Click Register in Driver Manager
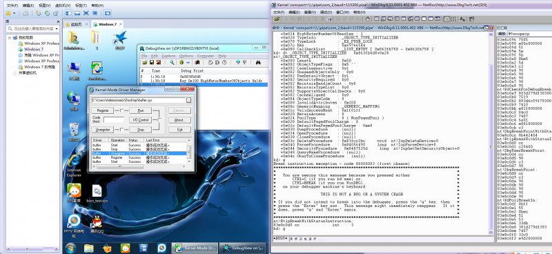The height and width of the screenshot is (254, 552). click(103, 110)
